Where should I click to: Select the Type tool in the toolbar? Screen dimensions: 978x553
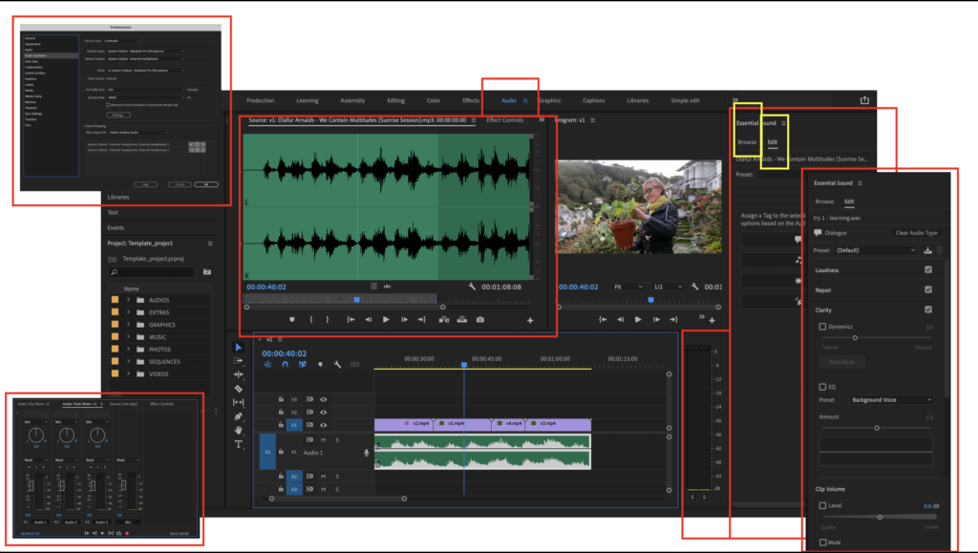[239, 444]
